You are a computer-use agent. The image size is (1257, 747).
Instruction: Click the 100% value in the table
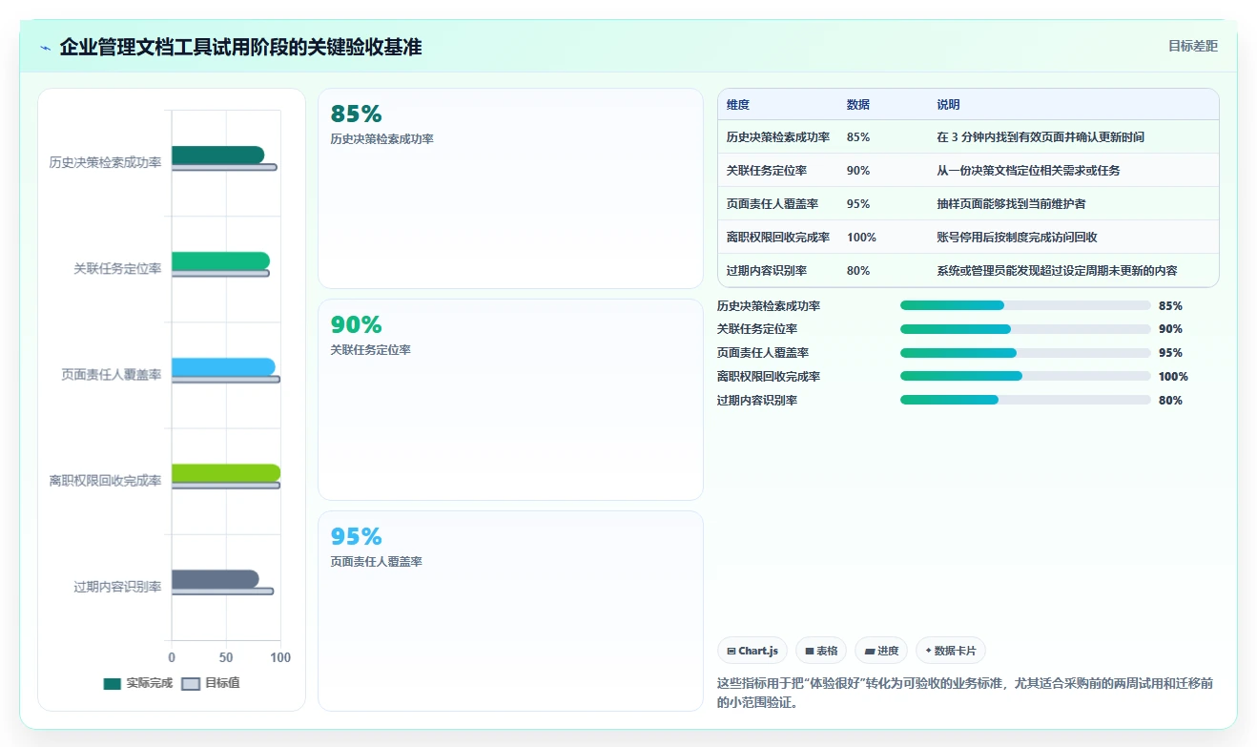point(861,238)
